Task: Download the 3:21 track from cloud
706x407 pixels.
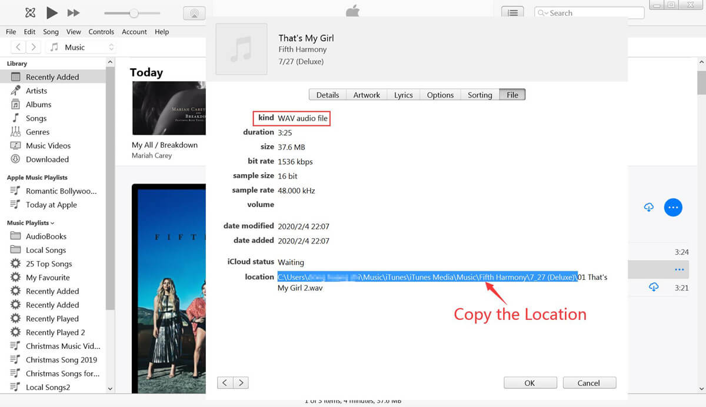Action: 654,287
